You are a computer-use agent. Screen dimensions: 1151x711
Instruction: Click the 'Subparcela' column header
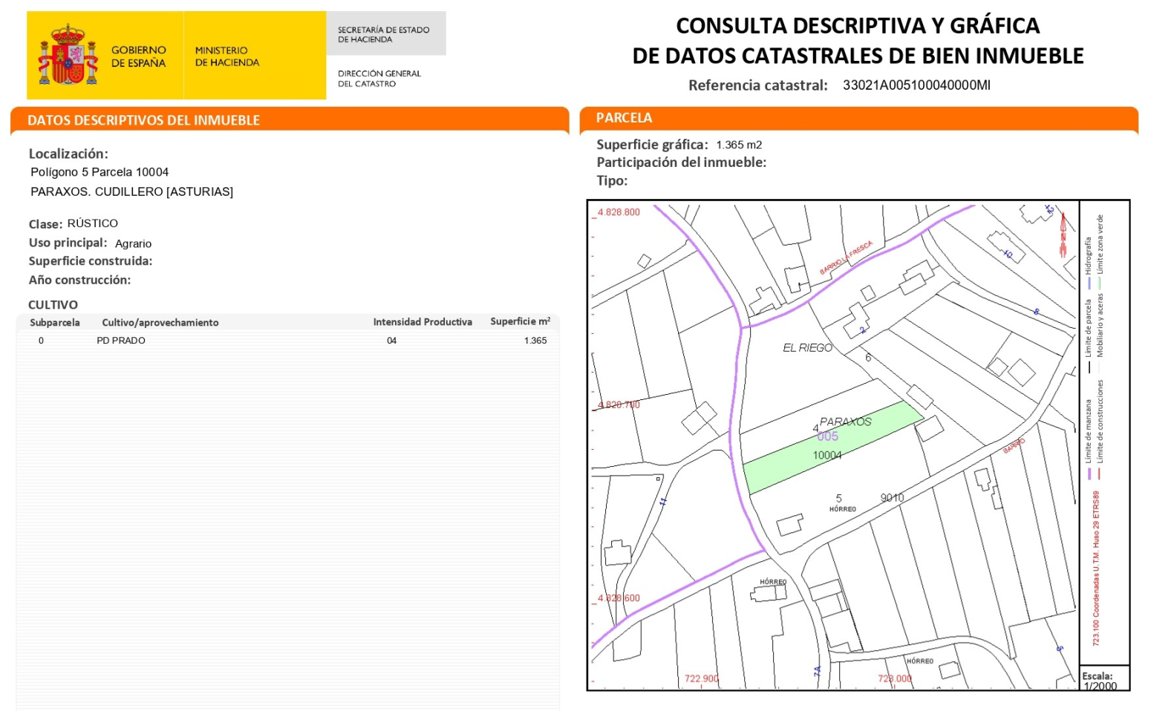pyautogui.click(x=55, y=323)
